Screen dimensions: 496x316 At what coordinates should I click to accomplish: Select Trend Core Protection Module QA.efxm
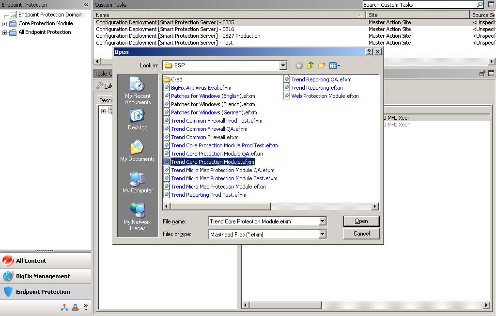(213, 154)
